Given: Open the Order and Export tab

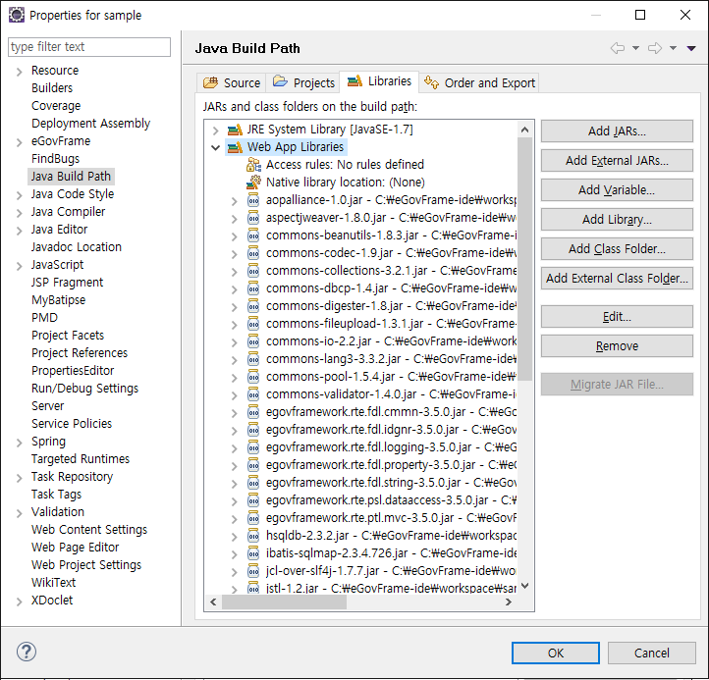Looking at the screenshot, I should [x=480, y=82].
